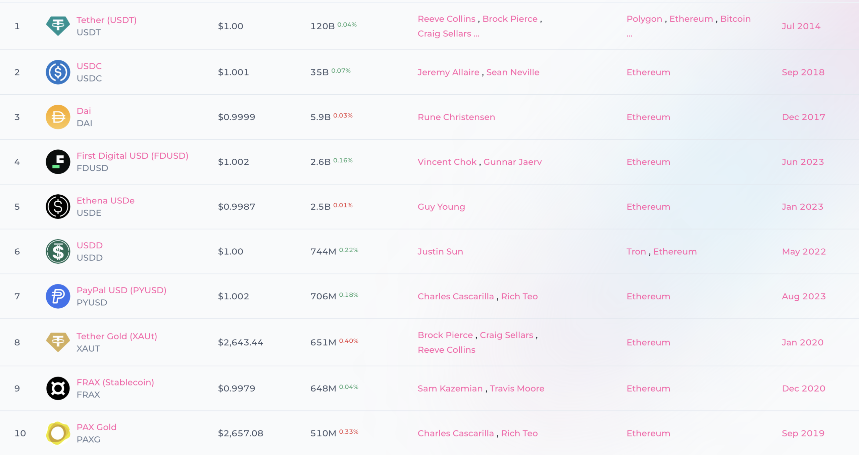859x455 pixels.
Task: Open the Tether (USDT) name link
Action: [107, 20]
